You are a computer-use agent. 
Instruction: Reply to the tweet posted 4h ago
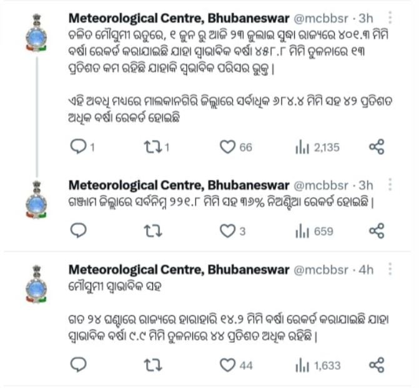(x=78, y=365)
